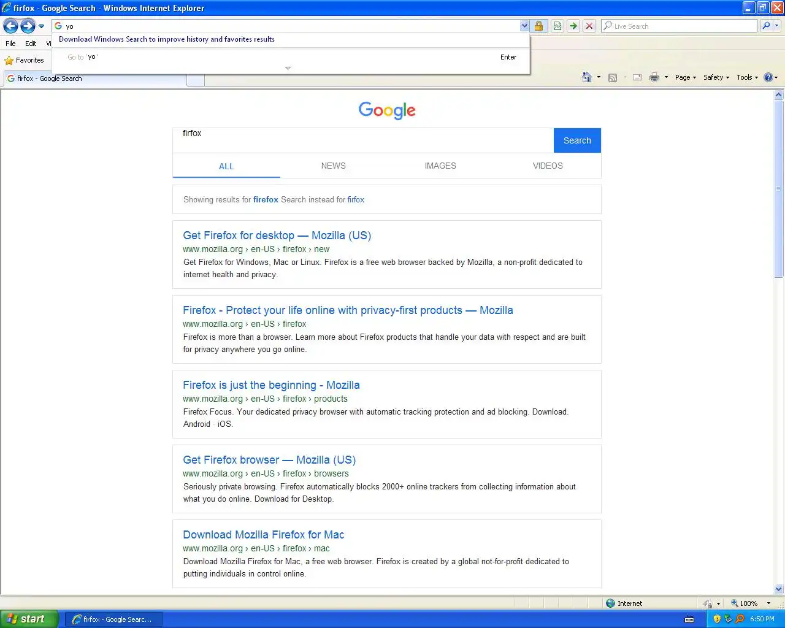Click the Live Search magnifier button
The image size is (785, 628).
[766, 26]
